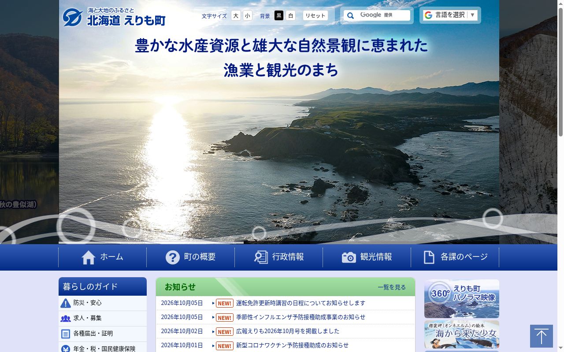Switch background to white (白)
This screenshot has width=564, height=352.
pyautogui.click(x=290, y=15)
